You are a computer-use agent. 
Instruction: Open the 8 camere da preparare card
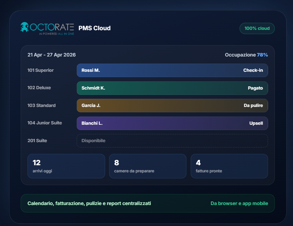(148, 166)
